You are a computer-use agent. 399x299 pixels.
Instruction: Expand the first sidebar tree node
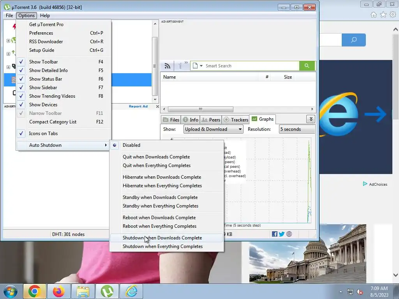8,40
